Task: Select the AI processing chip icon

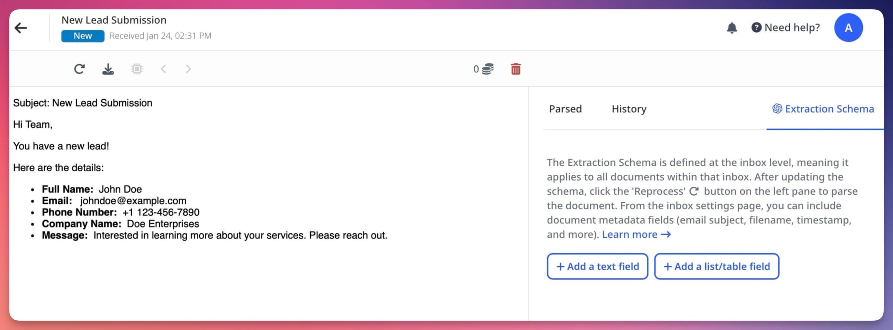Action: click(137, 69)
